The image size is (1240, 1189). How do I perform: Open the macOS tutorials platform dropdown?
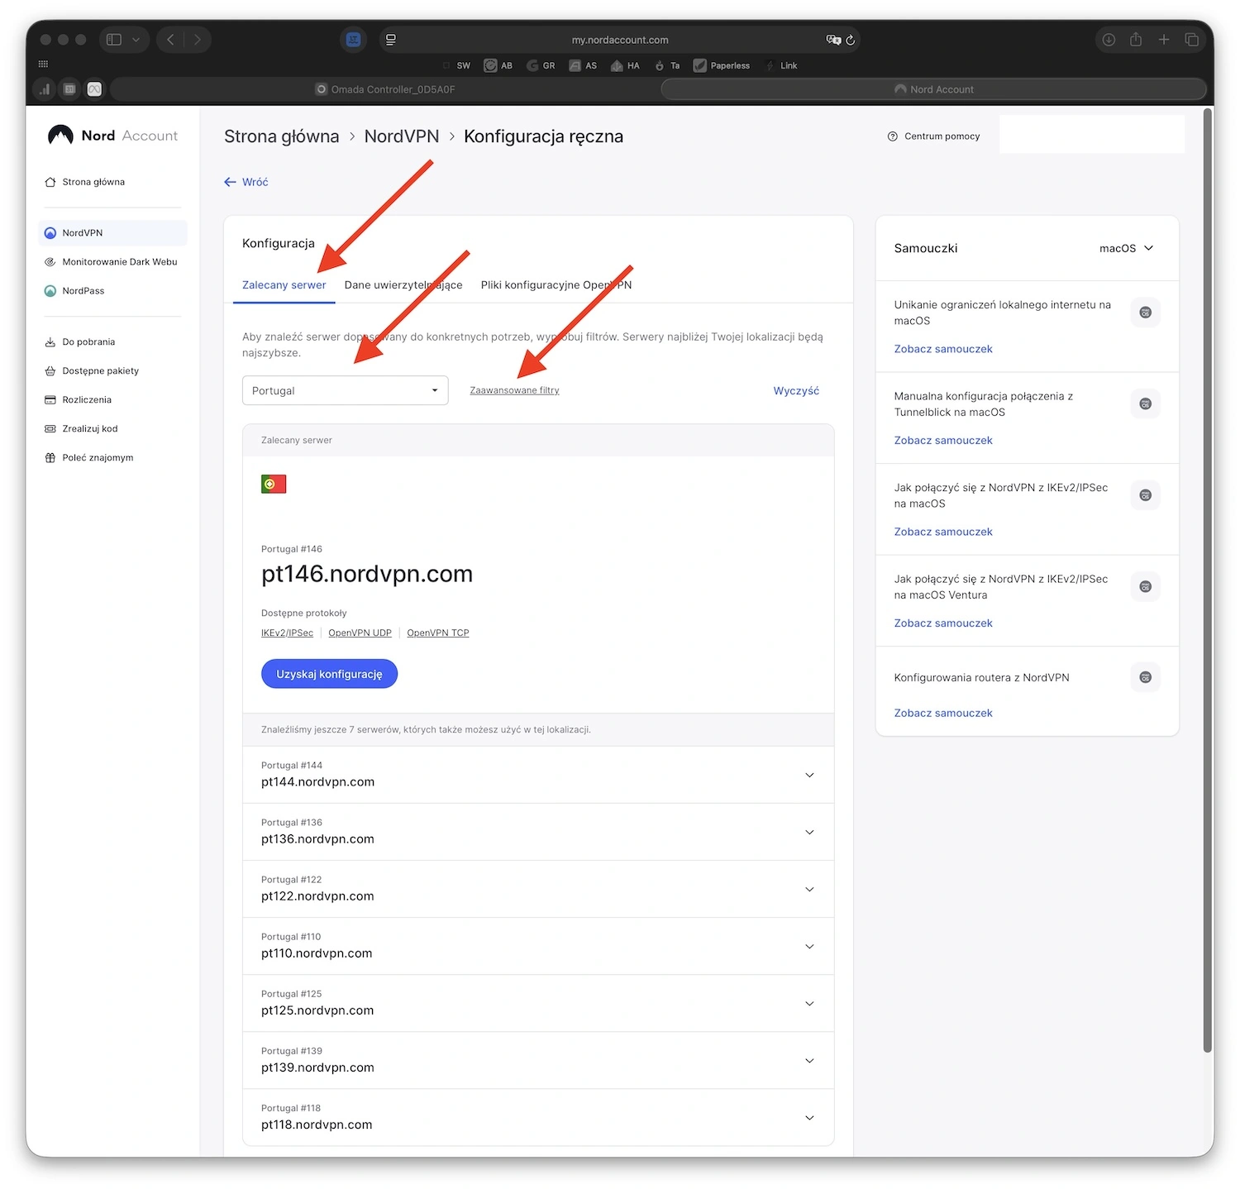1126,249
